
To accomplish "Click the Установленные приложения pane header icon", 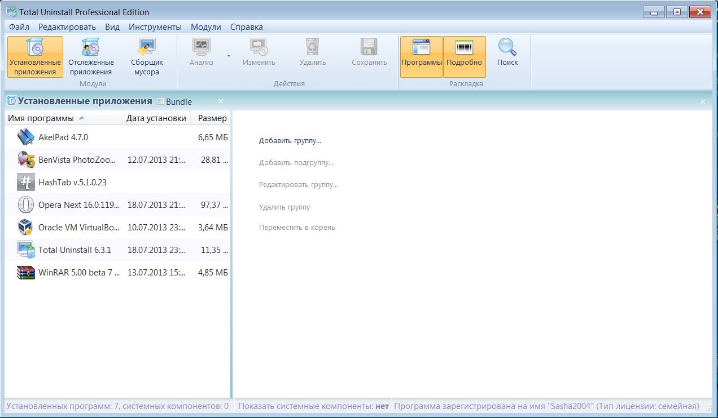I will click(11, 101).
